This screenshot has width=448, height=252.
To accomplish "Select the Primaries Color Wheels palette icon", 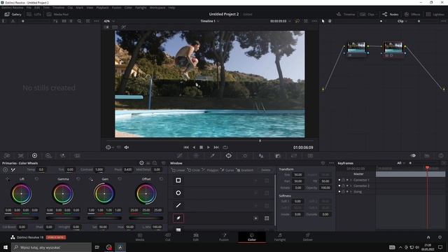I will (x=34, y=155).
